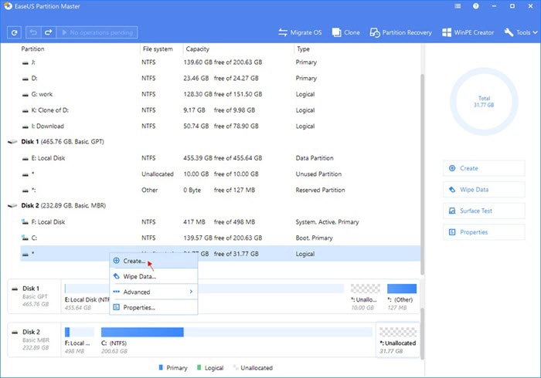Open Properties from right panel

[484, 232]
